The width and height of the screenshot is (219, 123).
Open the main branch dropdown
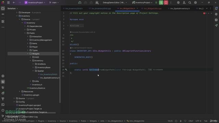(x=54, y=2)
